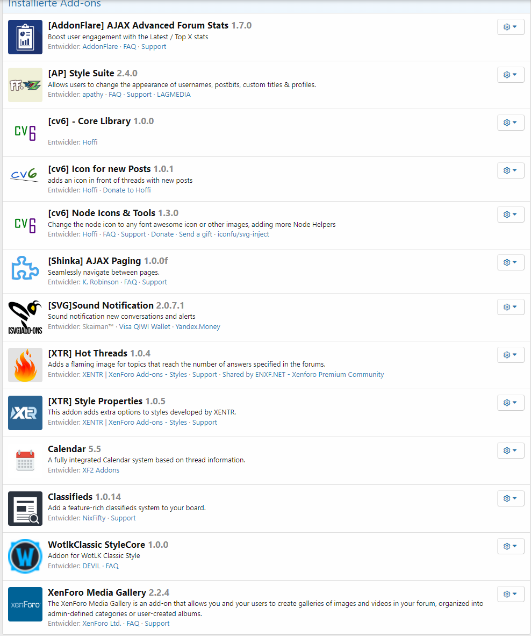Click the [XTR] Hot Threads 1.0.4 title

click(99, 353)
